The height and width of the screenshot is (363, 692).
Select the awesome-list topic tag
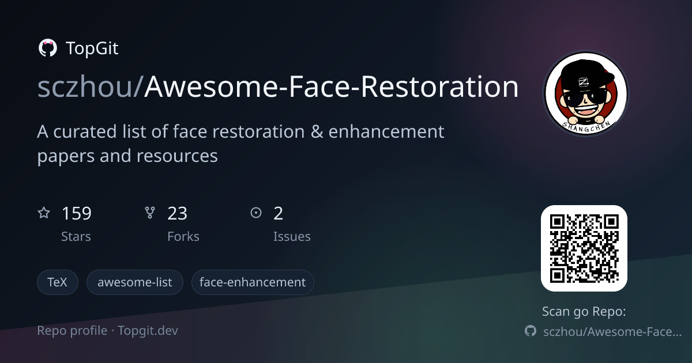point(135,282)
